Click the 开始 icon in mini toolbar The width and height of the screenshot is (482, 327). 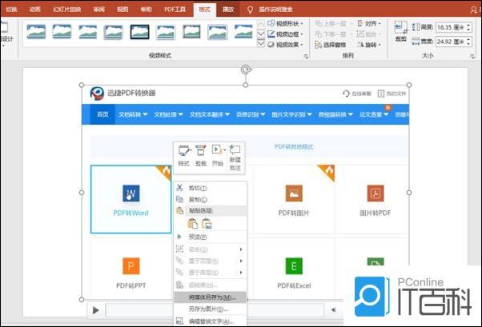(218, 156)
